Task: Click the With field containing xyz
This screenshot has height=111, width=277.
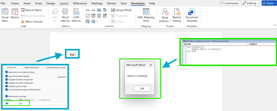Action: [x=43, y=103]
